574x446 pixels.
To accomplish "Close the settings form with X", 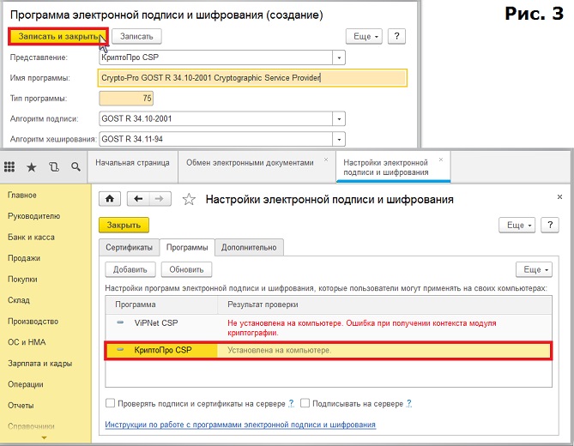I will click(x=559, y=196).
